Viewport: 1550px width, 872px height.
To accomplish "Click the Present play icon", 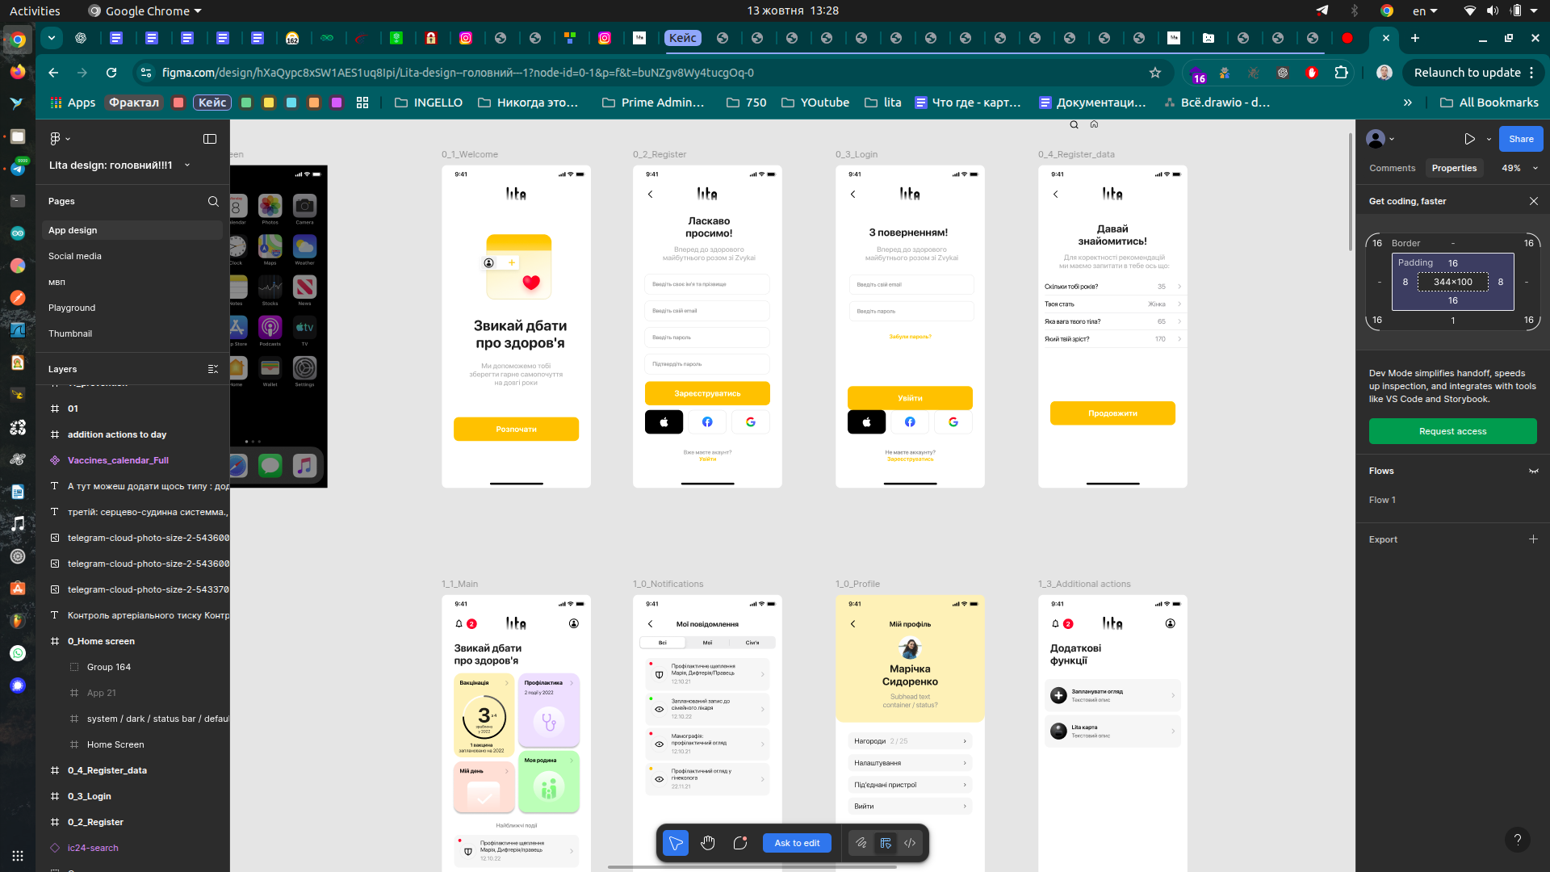I will [1469, 139].
